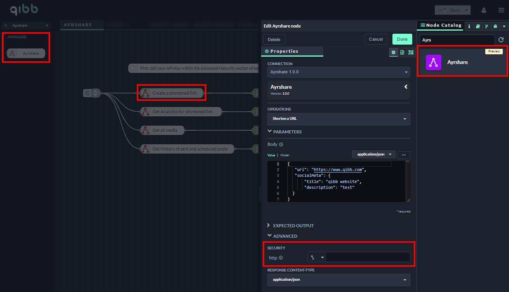
Task: Open the Response Content-Type dropdown
Action: (x=338, y=280)
